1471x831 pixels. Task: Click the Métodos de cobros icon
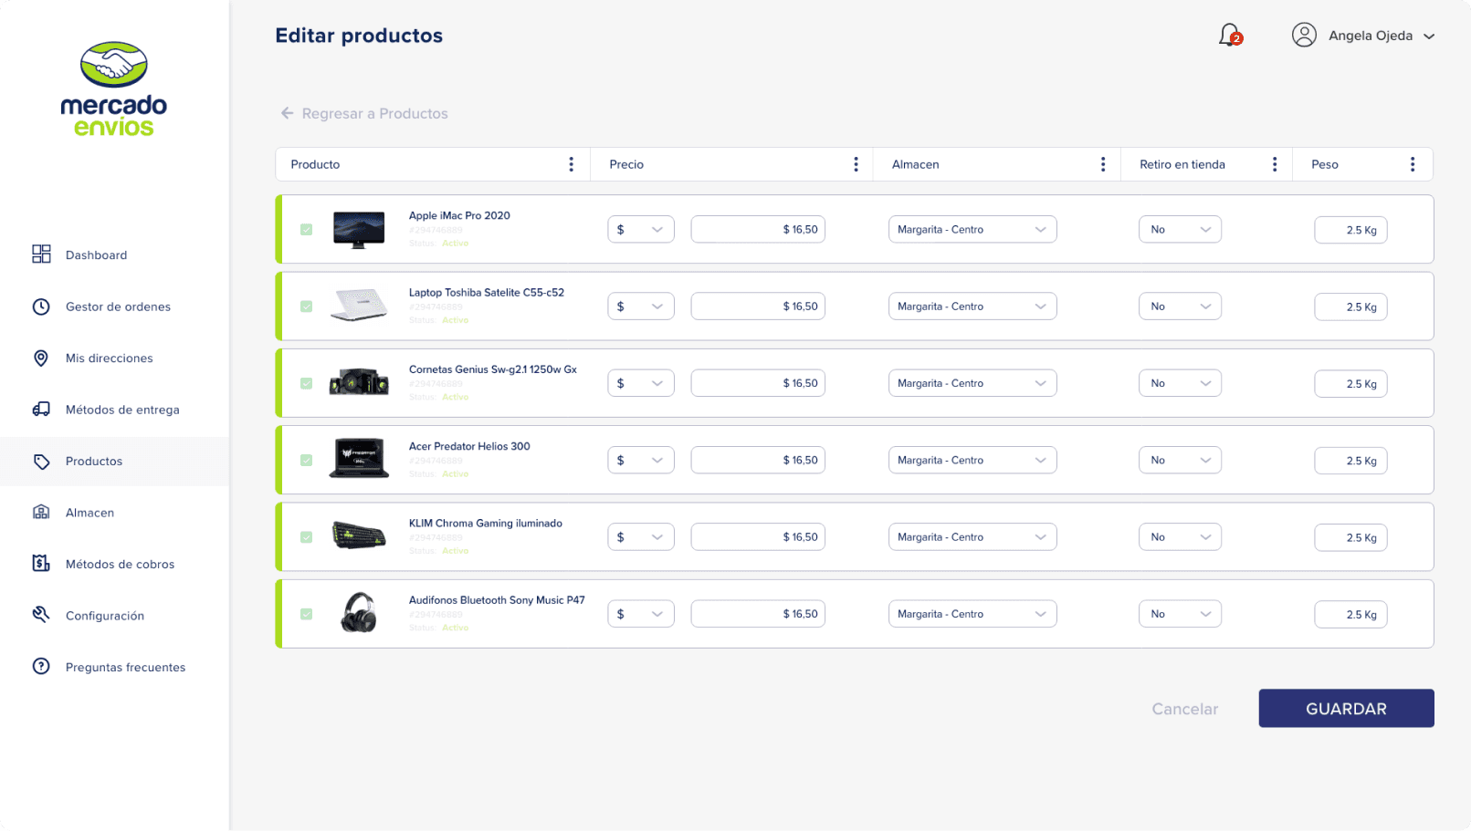pyautogui.click(x=41, y=563)
